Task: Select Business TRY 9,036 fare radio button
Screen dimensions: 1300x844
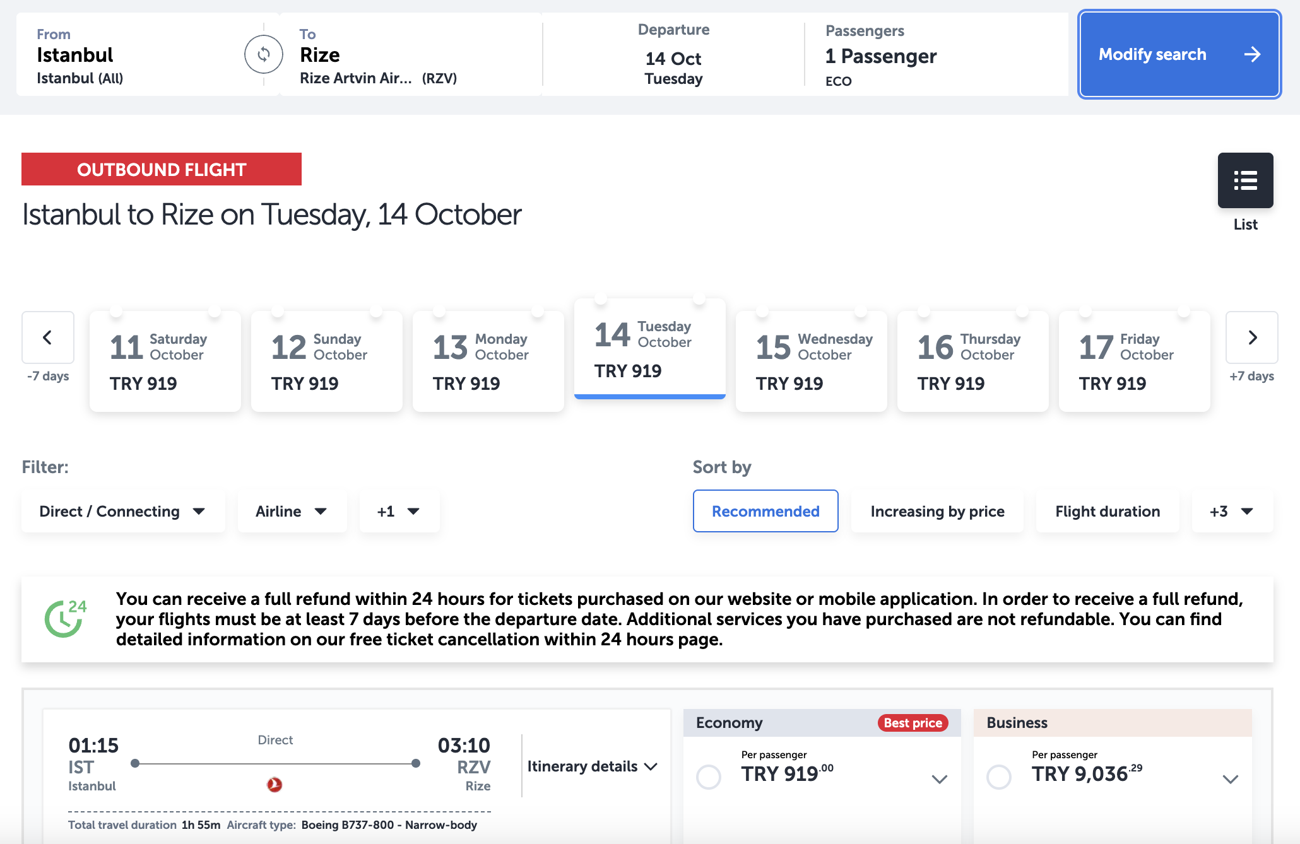Action: click(x=999, y=777)
